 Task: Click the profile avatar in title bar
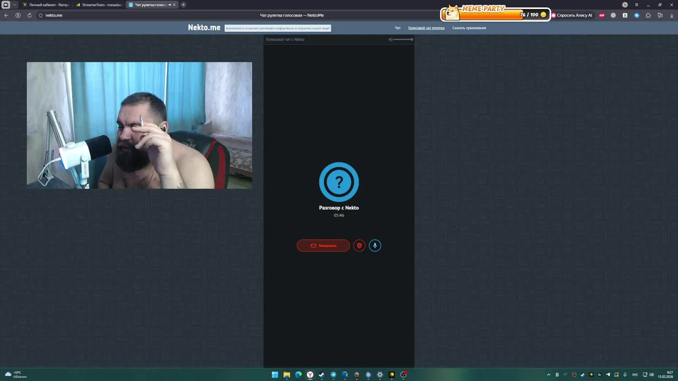tap(625, 5)
